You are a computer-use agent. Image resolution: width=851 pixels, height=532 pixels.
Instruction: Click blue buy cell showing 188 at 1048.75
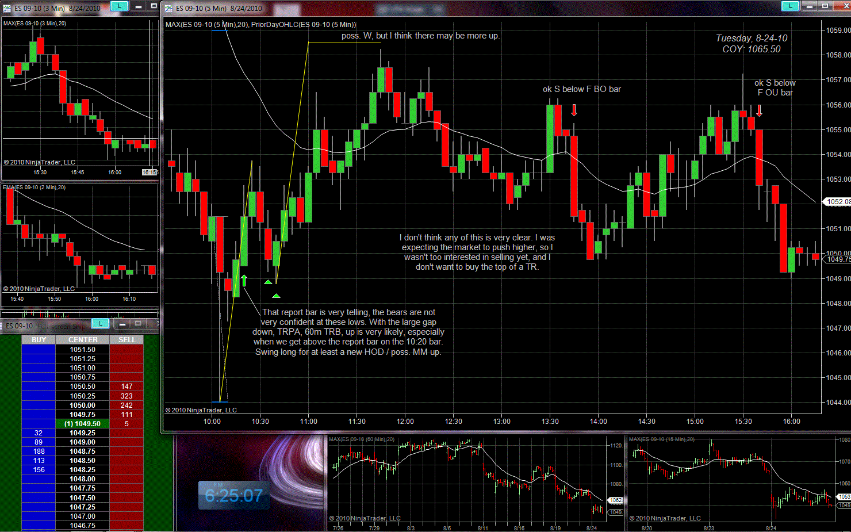[x=39, y=451]
